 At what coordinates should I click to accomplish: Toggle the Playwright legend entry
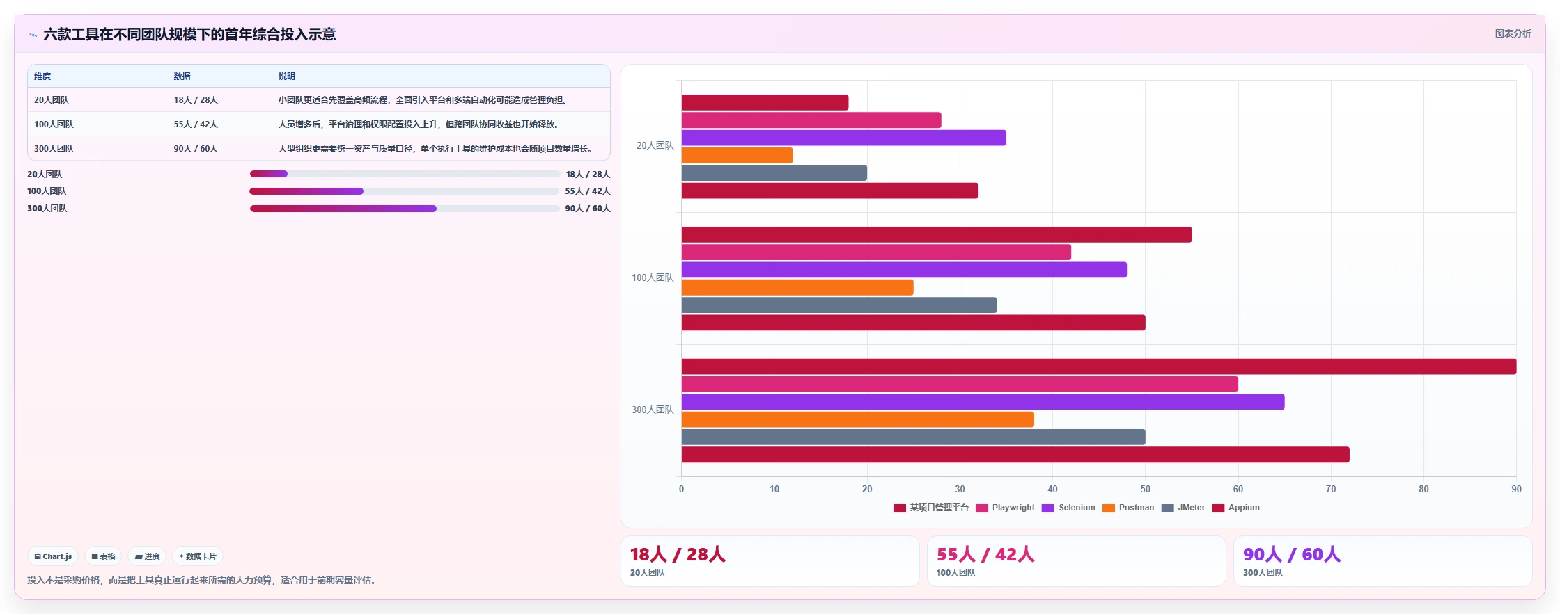1006,508
